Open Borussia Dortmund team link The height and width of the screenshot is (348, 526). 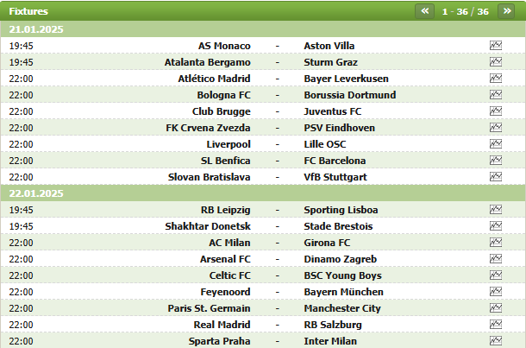coord(350,95)
